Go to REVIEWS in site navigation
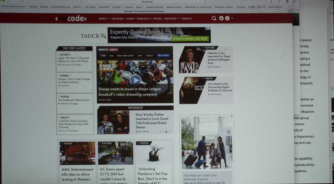Viewport: 334px width, 184px height. tap(118, 18)
